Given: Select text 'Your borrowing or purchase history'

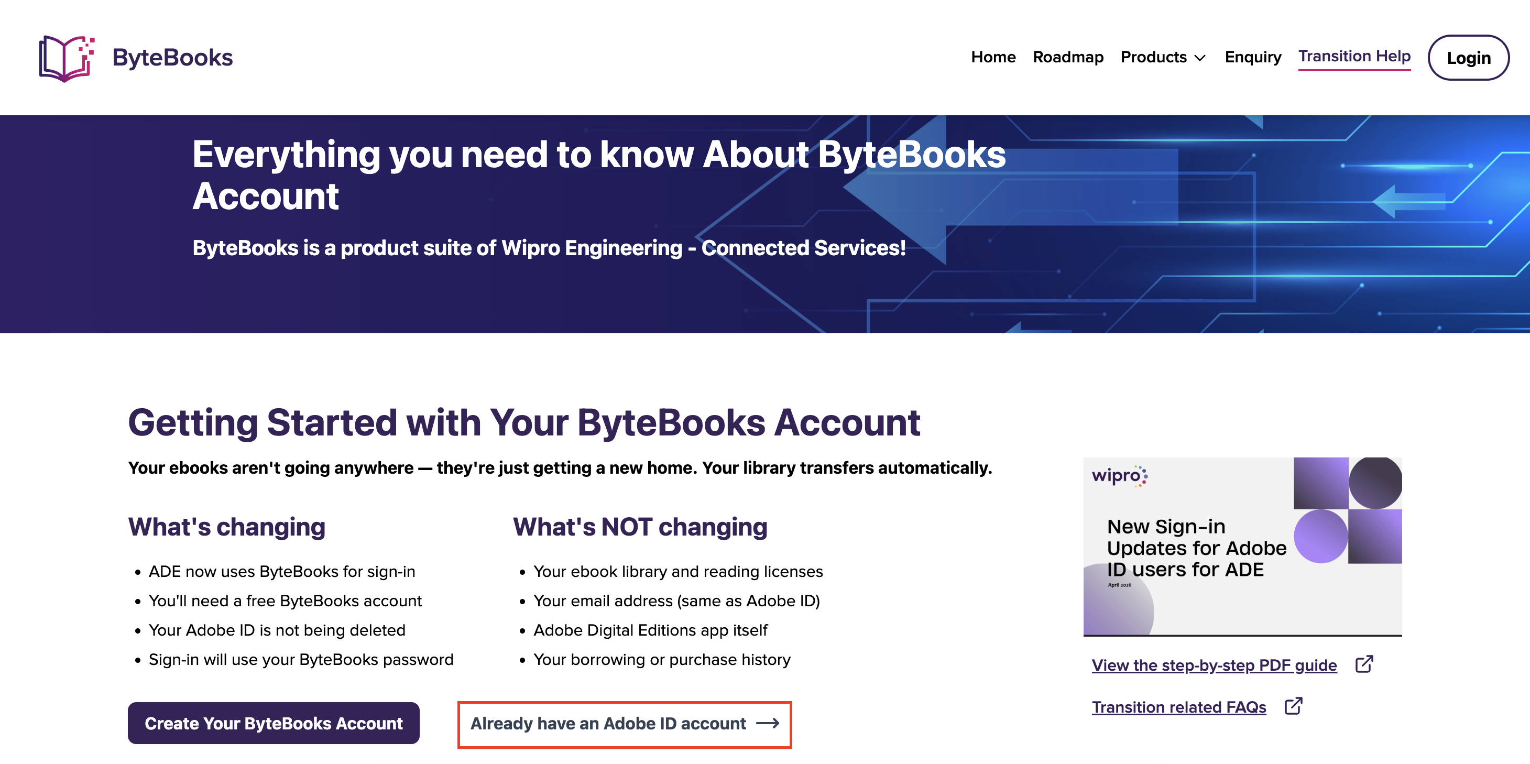Looking at the screenshot, I should (662, 660).
